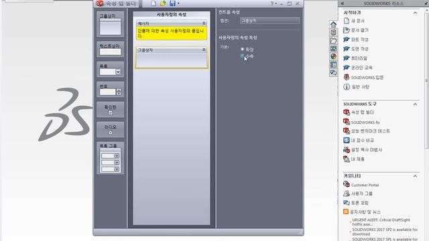Select the Textbox (텍스트상자) control in the palette
Viewport: 429px width, 241px height.
tap(110, 49)
